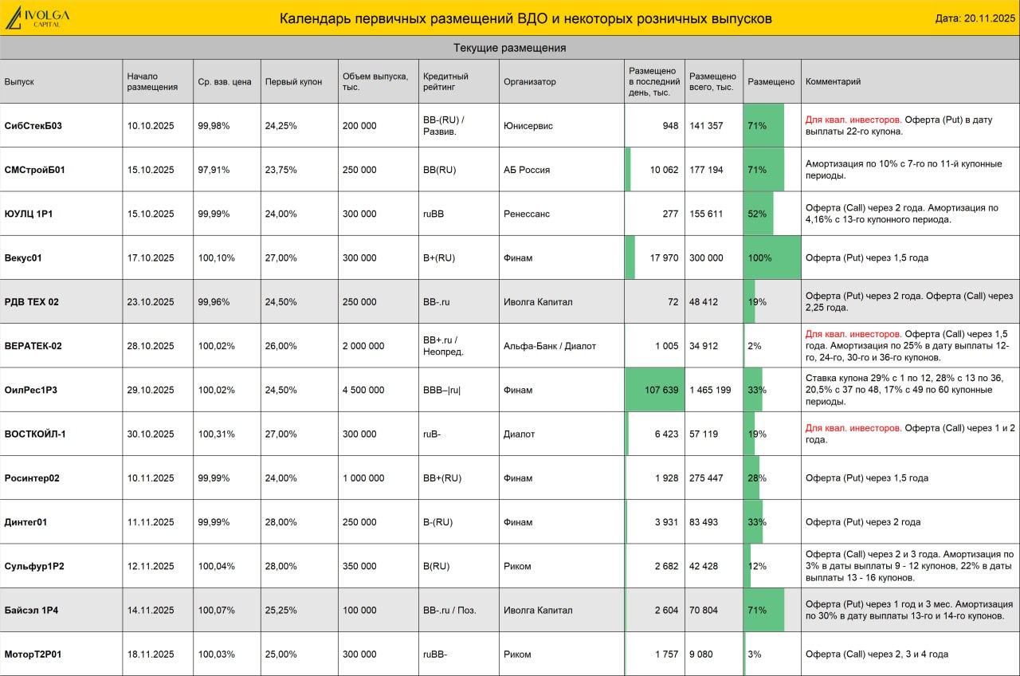Click the 'Текущие размещения' section header
This screenshot has height=676, width=1020.
(x=510, y=48)
